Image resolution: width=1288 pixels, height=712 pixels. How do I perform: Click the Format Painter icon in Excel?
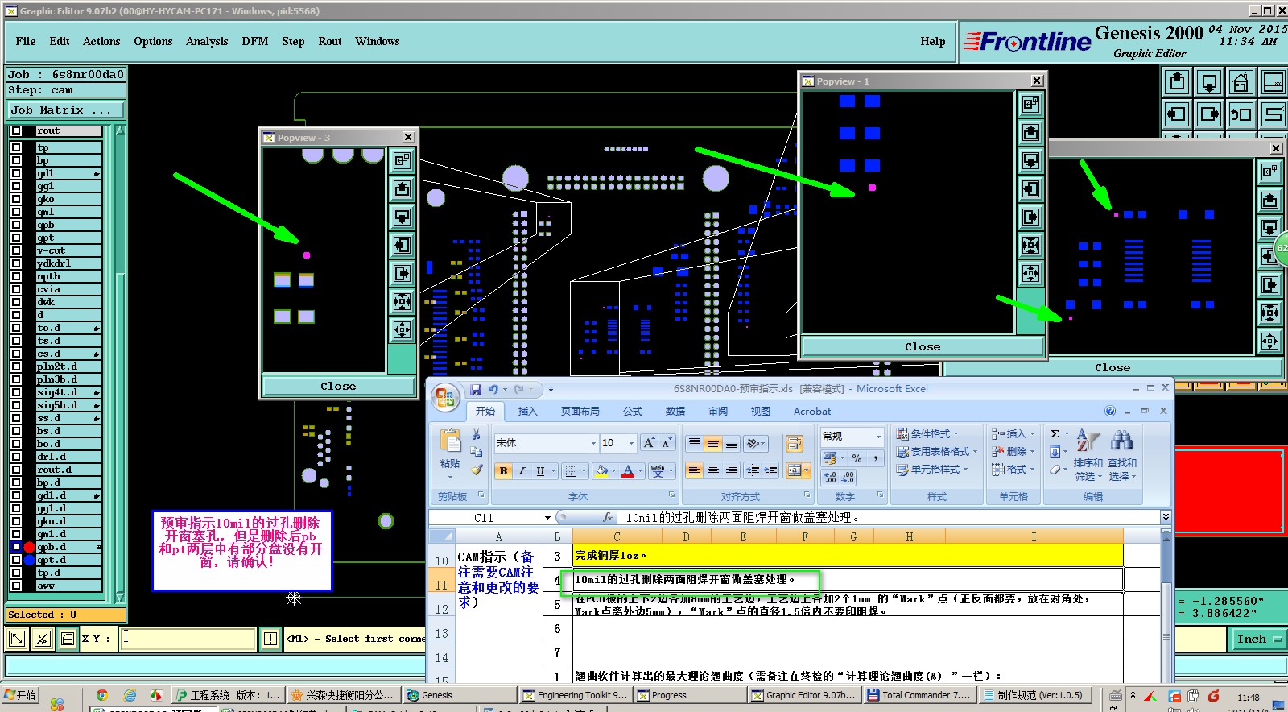tap(477, 470)
